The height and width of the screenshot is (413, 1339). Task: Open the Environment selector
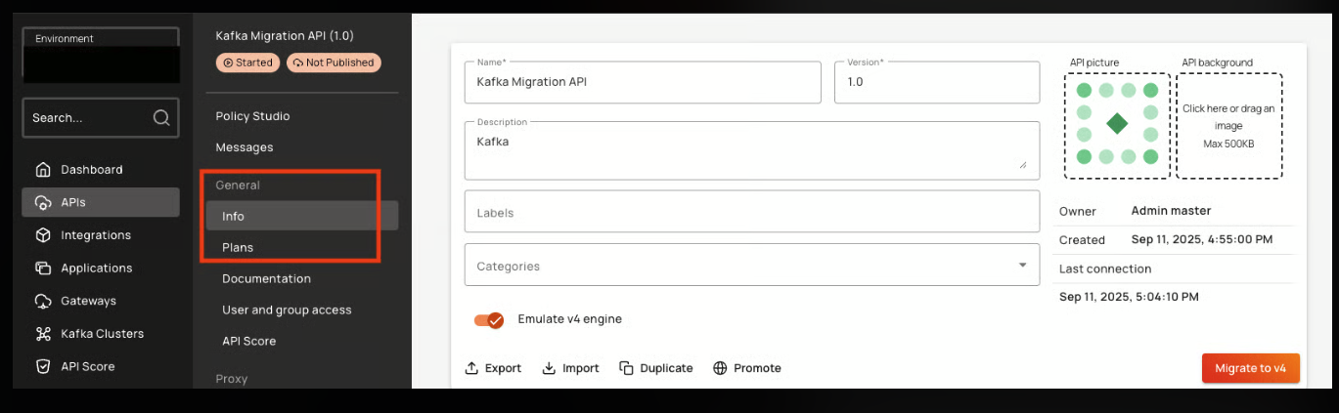(101, 55)
